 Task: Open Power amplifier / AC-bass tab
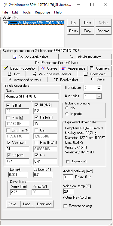click(56, 63)
